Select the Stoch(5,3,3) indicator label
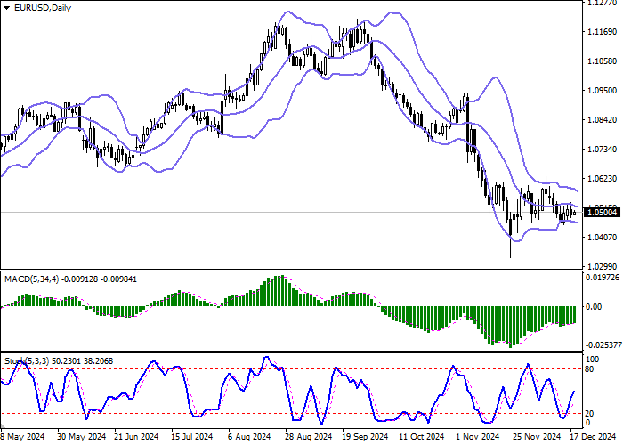This screenshot has width=623, height=445. [x=25, y=360]
